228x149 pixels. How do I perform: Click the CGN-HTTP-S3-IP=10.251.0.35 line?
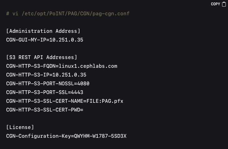click(46, 75)
